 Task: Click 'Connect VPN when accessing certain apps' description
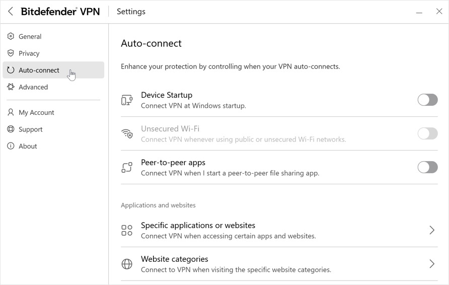(229, 236)
